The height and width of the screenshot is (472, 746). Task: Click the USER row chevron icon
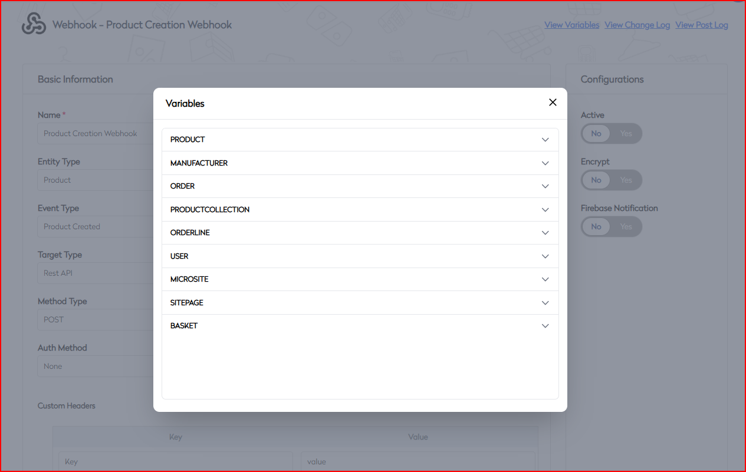coord(545,256)
